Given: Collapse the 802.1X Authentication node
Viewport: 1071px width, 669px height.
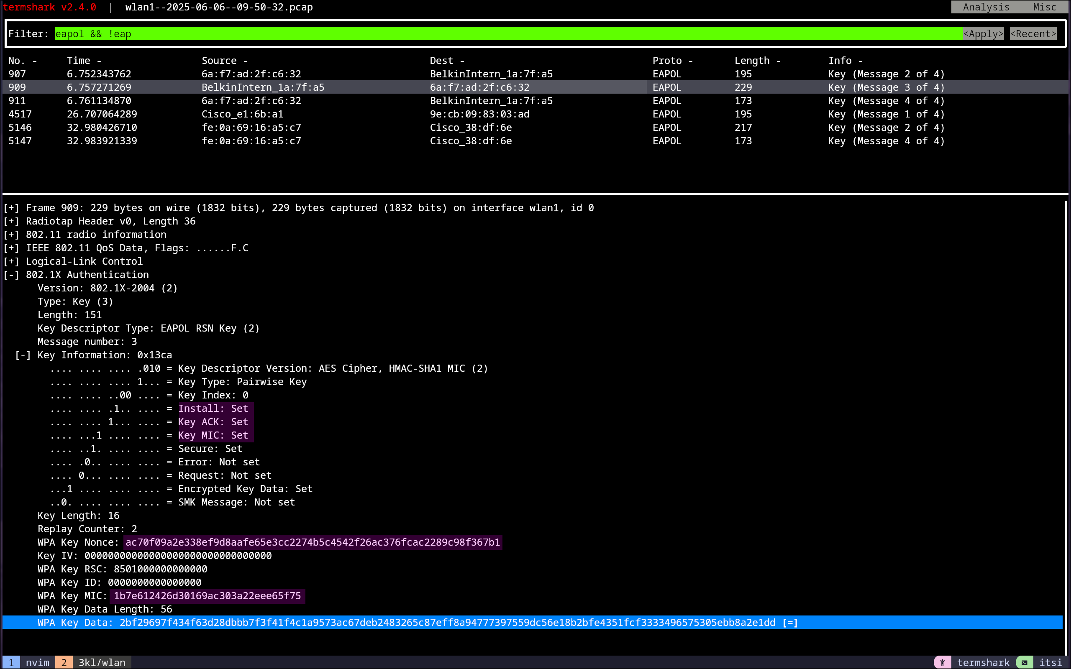Looking at the screenshot, I should point(11,275).
